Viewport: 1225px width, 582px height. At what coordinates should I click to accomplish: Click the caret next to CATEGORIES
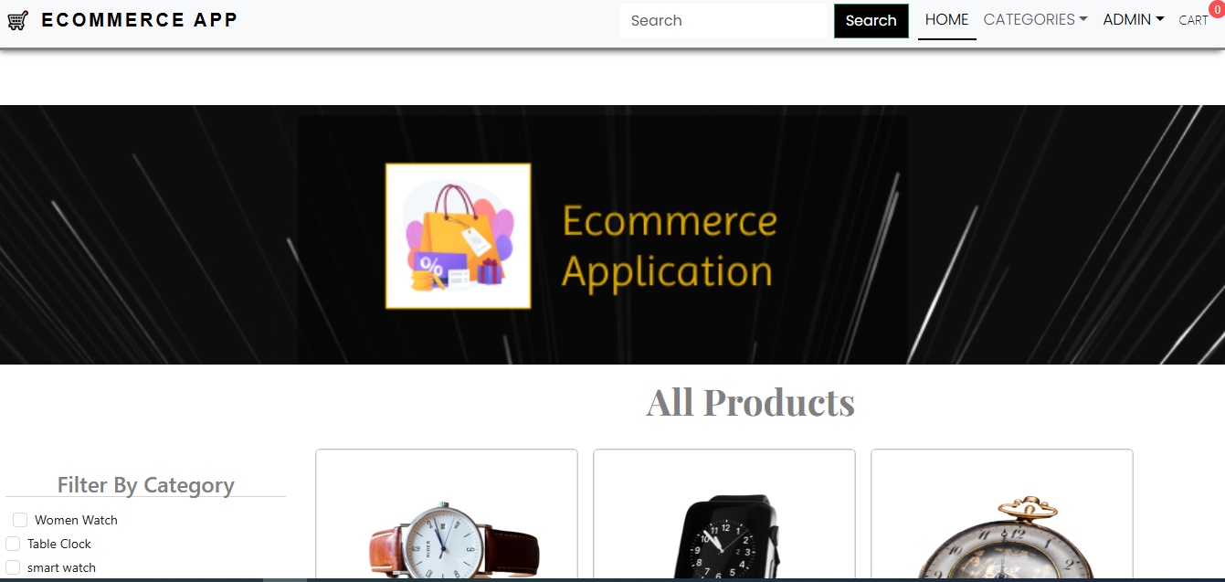pos(1083,19)
